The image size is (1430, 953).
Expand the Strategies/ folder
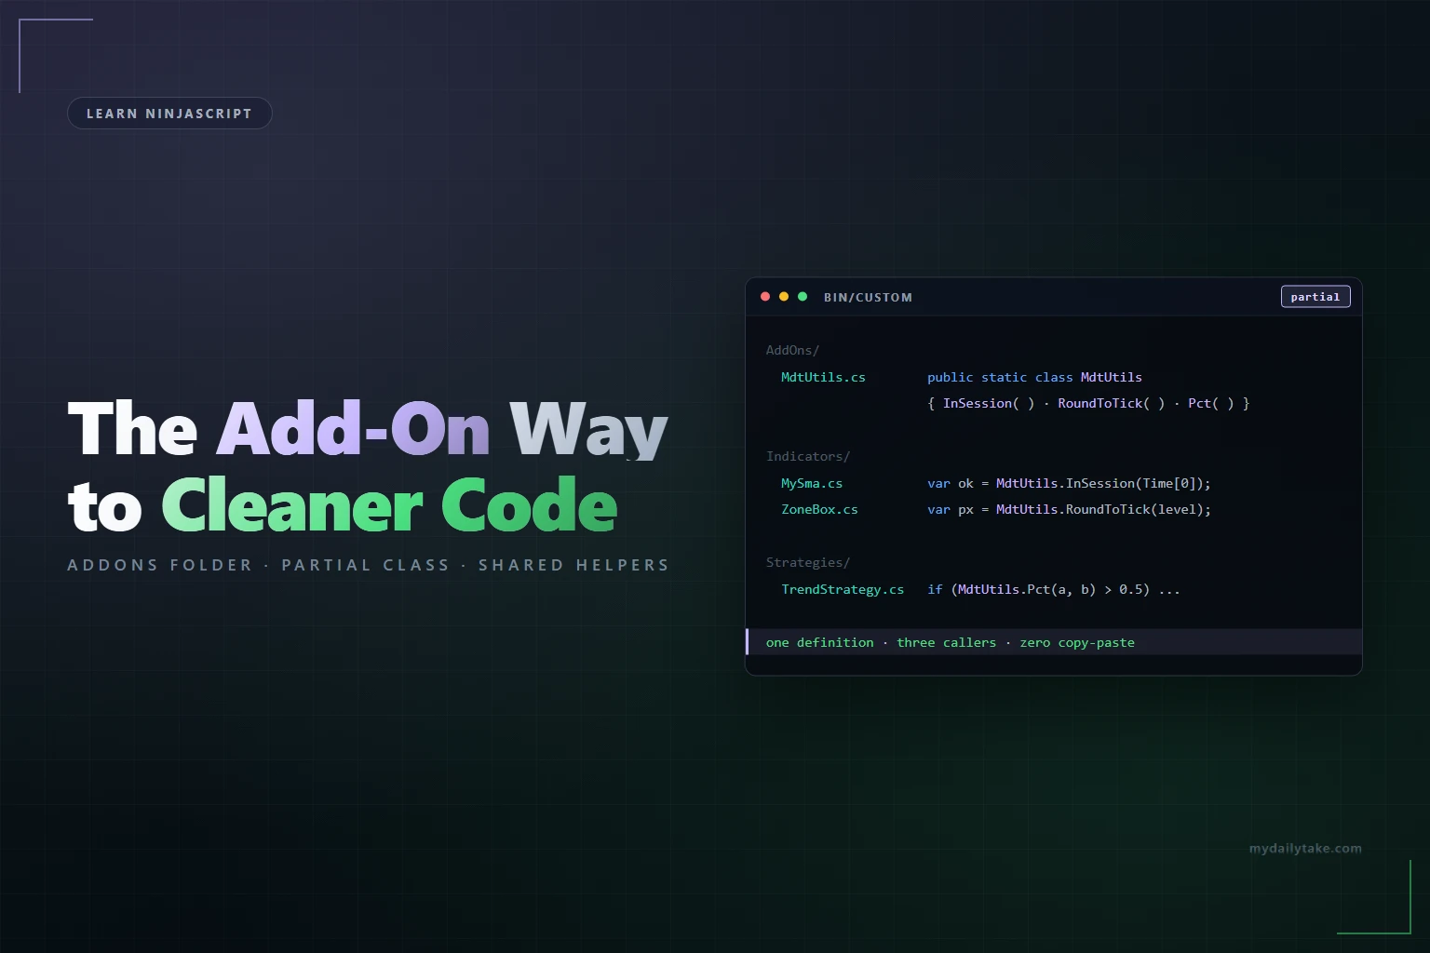coord(808,562)
